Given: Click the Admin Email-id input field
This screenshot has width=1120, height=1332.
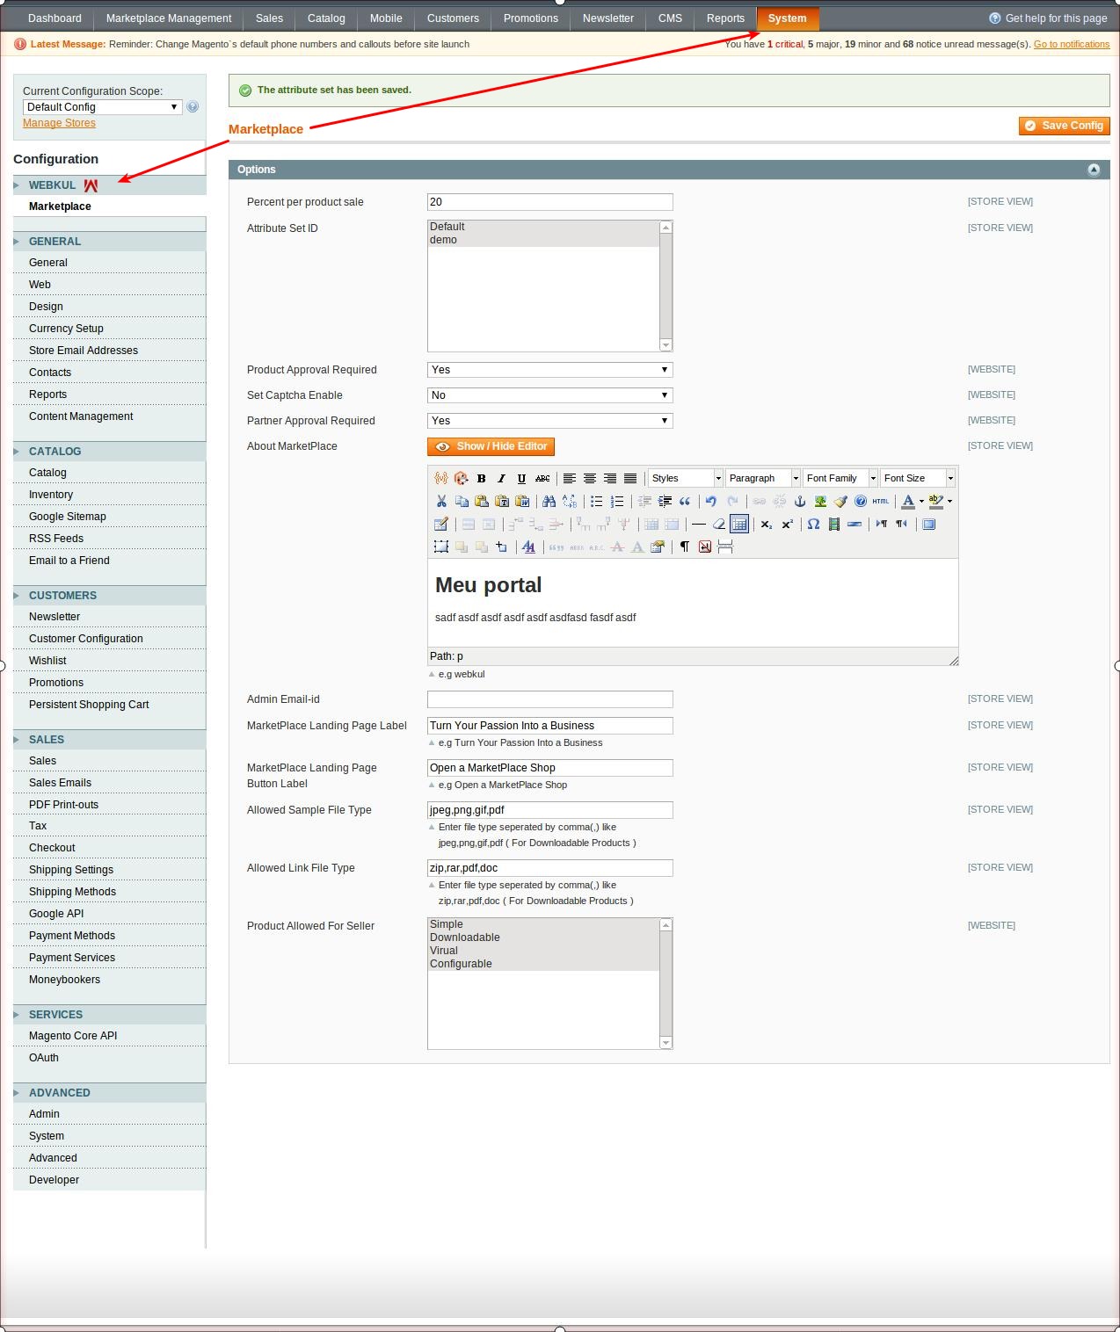Looking at the screenshot, I should pos(550,699).
